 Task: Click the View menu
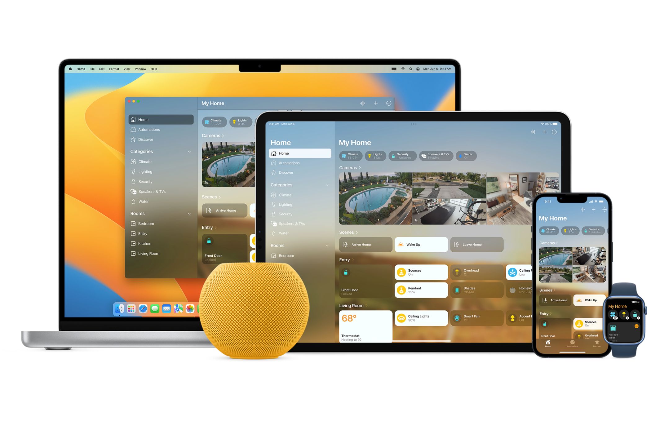tap(127, 68)
